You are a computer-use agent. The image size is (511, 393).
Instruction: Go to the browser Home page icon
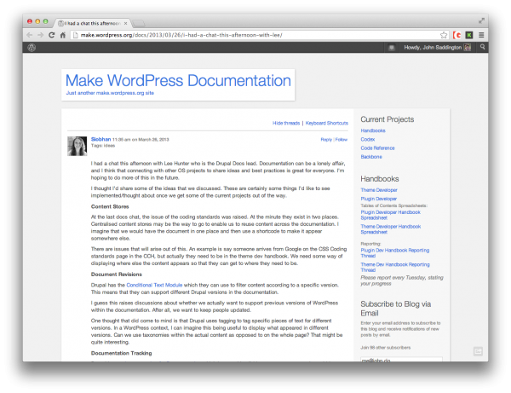[63, 35]
